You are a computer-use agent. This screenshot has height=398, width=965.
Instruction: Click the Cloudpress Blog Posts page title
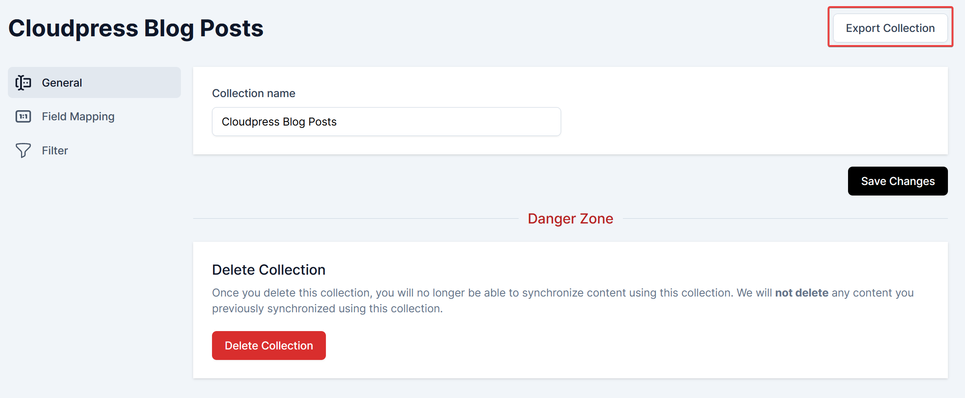pos(136,28)
